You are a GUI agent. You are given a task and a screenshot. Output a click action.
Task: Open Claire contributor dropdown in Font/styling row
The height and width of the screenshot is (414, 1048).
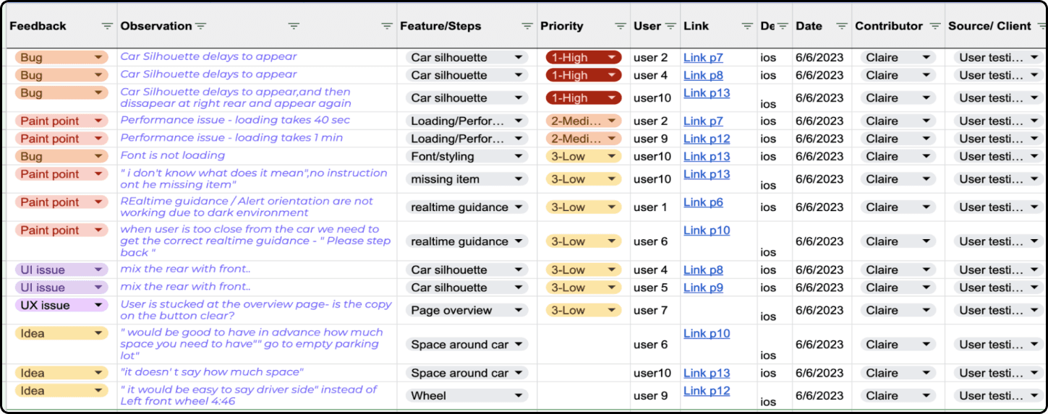898,156
